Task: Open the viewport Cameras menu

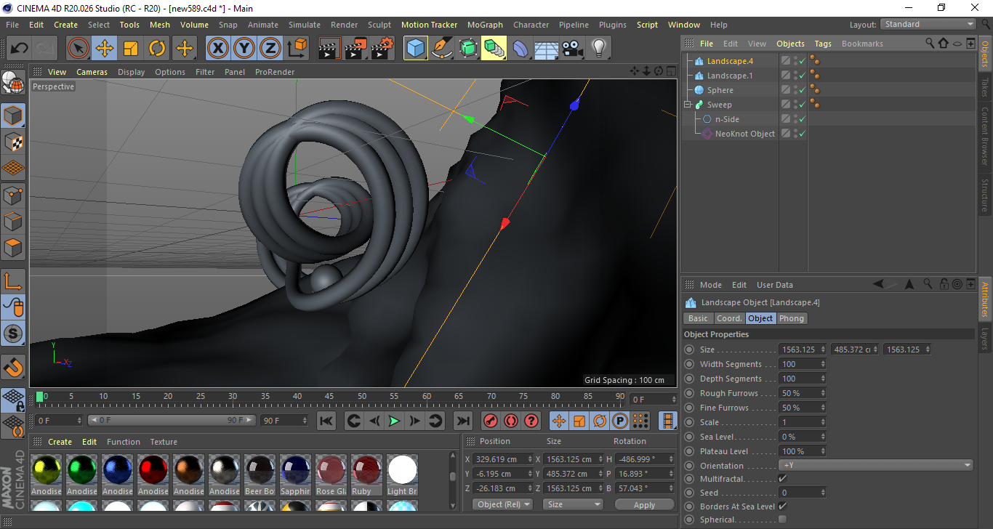Action: 92,72
